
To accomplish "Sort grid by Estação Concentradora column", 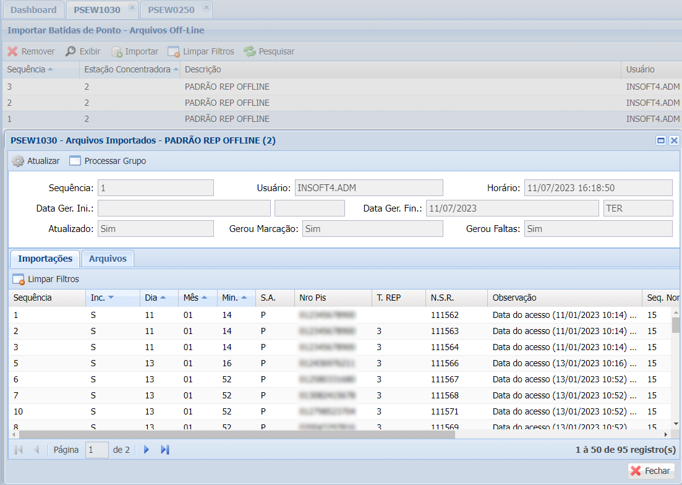I will 127,69.
